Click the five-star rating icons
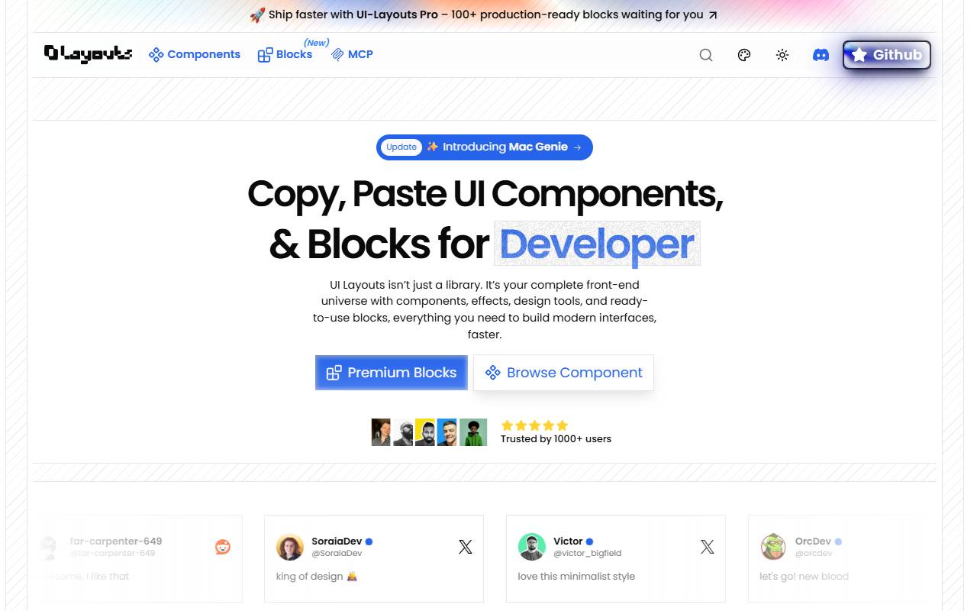 (x=534, y=425)
